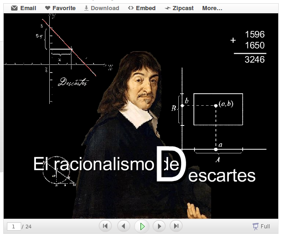Jump to the first slide
Viewport: 281px width, 238px height.
click(x=105, y=226)
